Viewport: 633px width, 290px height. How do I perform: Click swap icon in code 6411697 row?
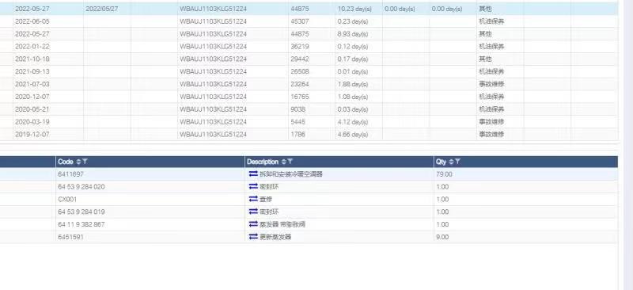click(x=253, y=174)
